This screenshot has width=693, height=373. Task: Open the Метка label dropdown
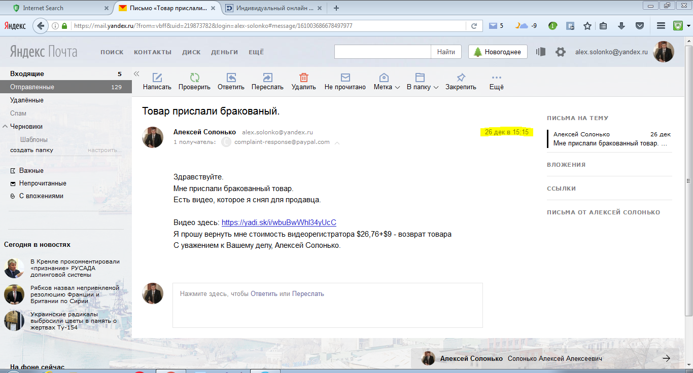[x=387, y=81]
